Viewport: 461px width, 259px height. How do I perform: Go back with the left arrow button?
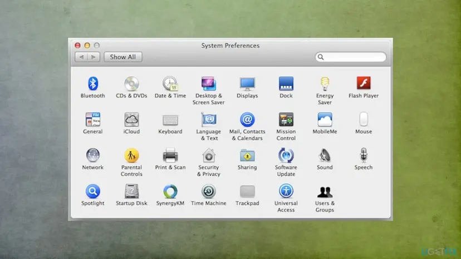(x=81, y=57)
